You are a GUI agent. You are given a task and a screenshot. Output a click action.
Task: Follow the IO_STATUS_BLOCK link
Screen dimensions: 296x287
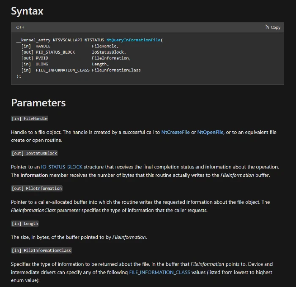(62, 167)
